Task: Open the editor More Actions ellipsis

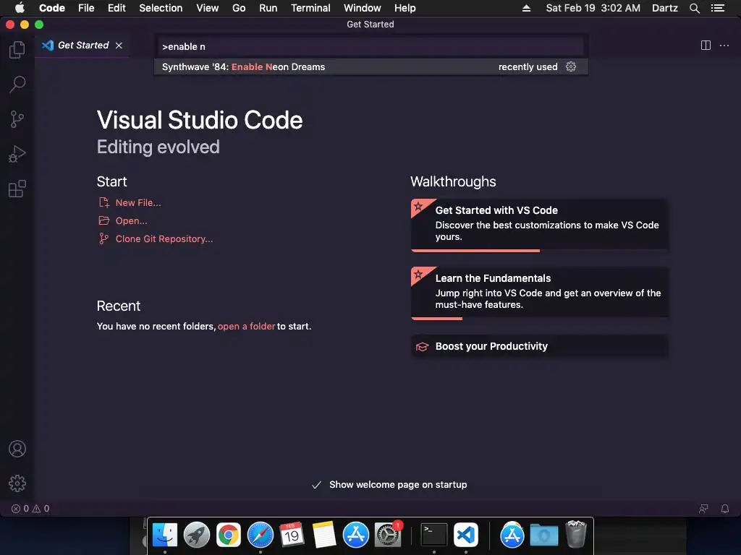Action: coord(724,46)
